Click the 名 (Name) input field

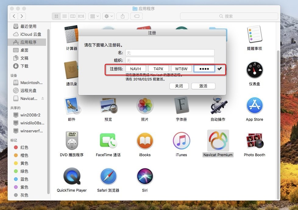pos(170,52)
